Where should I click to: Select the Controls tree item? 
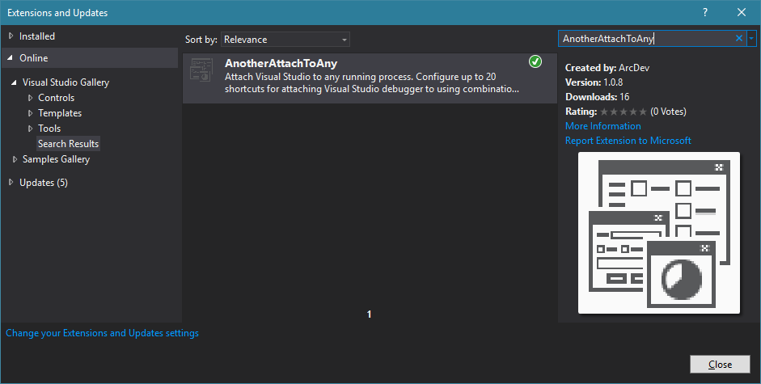[57, 98]
